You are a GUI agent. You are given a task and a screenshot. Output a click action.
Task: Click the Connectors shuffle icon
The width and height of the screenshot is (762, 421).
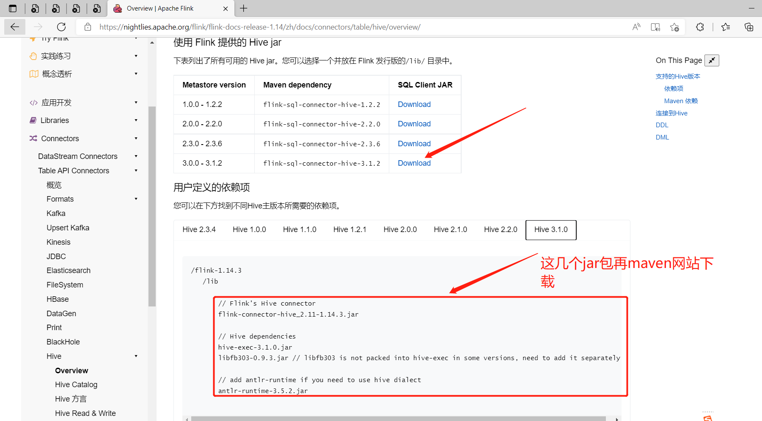[x=33, y=138]
